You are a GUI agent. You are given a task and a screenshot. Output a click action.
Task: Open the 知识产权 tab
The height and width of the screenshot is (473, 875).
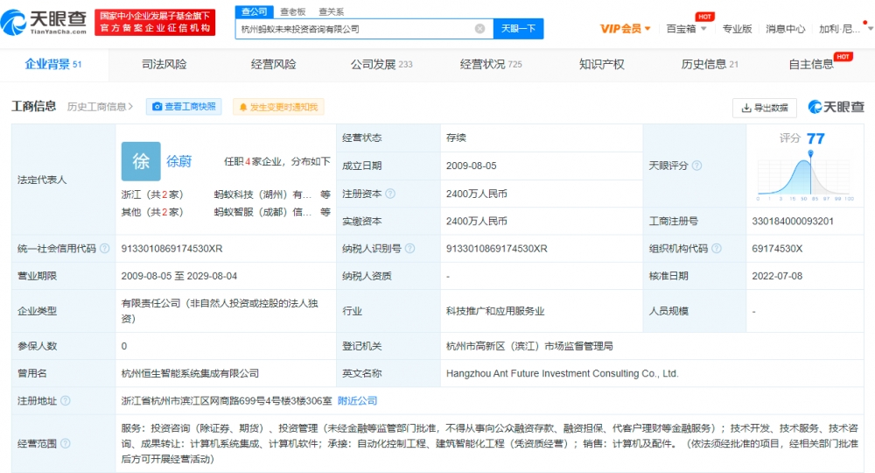point(602,64)
